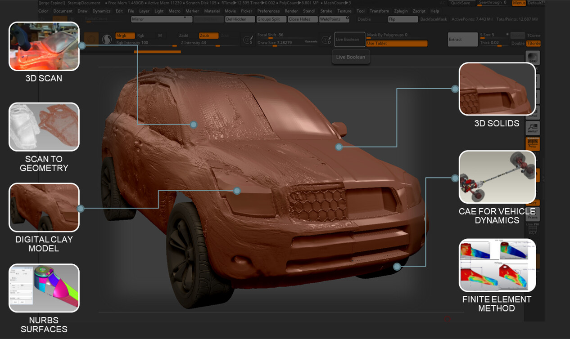Click the NURBS SURFACES thumbnail image
Viewport: 570px width, 339px height.
44,288
